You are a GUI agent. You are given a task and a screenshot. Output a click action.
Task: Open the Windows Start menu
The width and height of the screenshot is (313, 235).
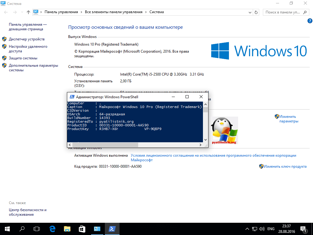[x=7, y=229]
